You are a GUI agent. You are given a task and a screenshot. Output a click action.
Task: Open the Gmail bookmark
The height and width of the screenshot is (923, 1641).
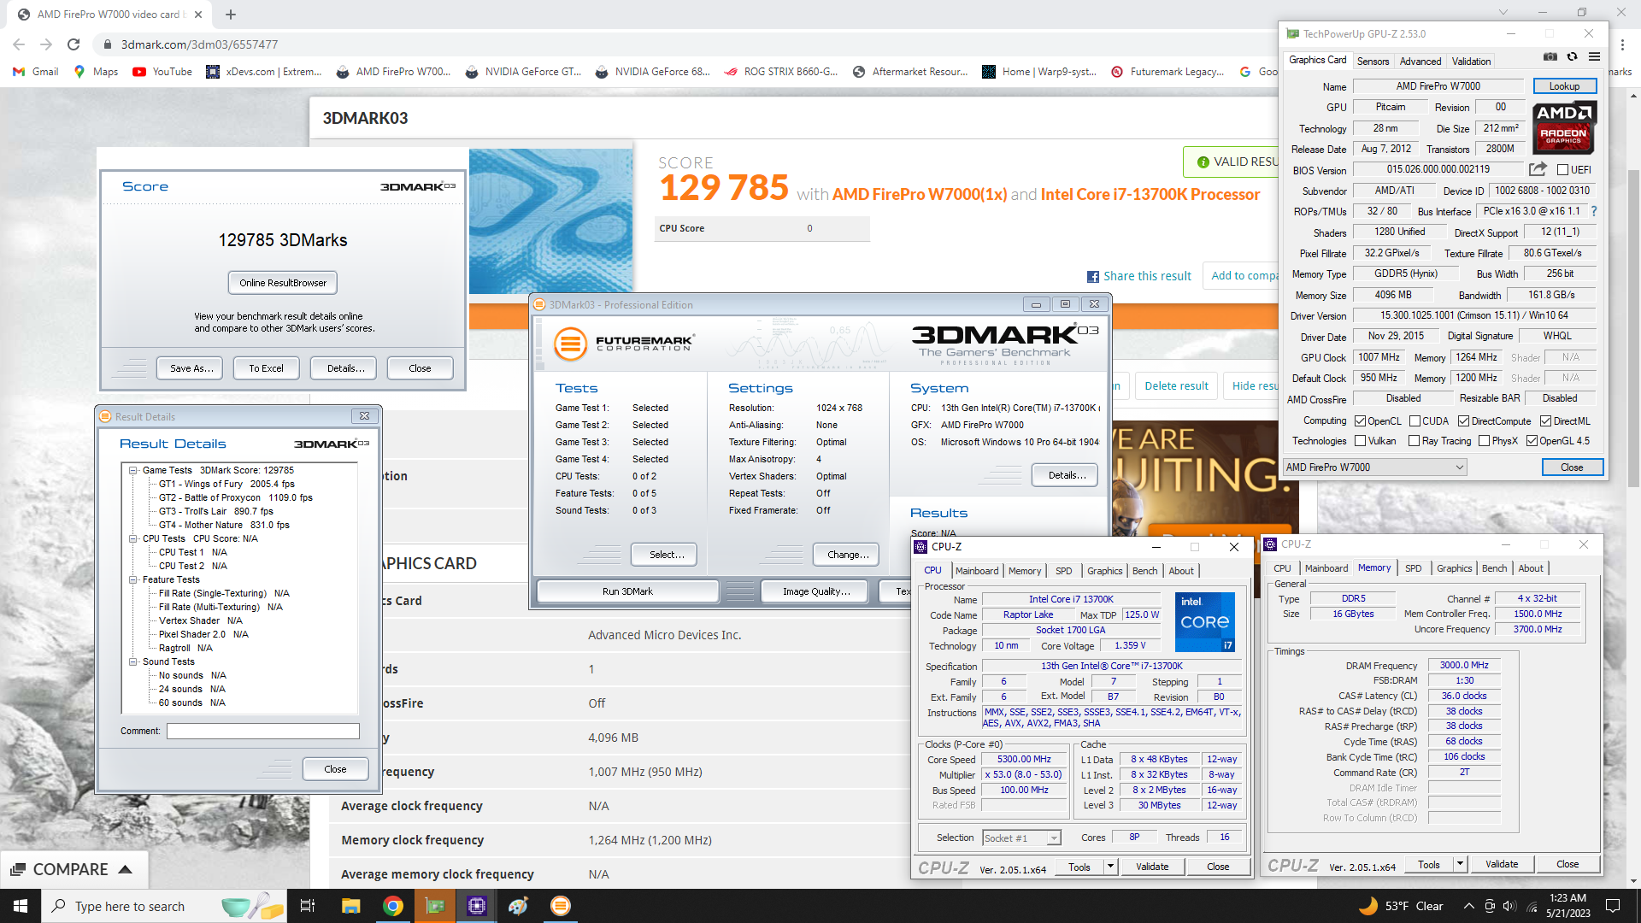(36, 72)
